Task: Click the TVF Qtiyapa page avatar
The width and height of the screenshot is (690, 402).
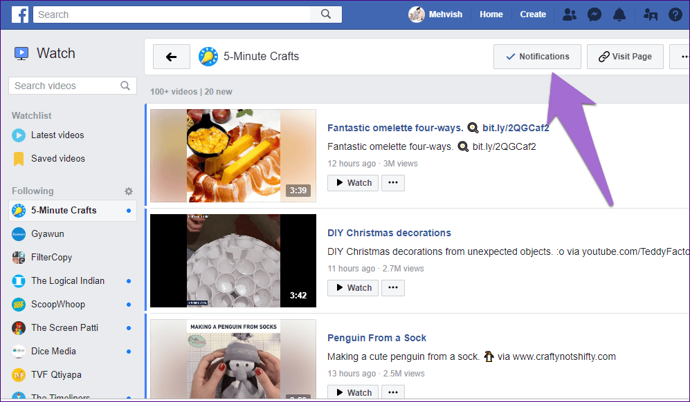Action: point(19,375)
